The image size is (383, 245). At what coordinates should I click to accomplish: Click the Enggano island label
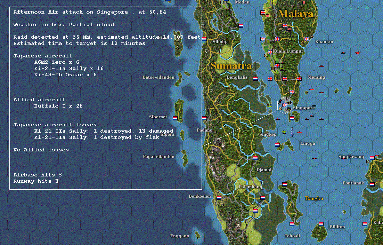point(180,236)
